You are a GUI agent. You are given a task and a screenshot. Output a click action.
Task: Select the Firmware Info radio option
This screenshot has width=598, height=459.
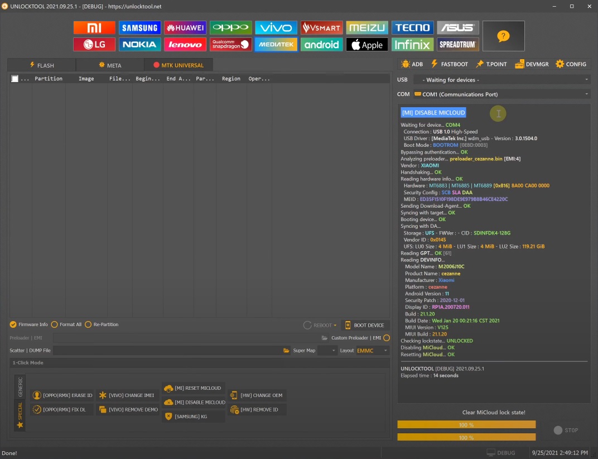click(29, 324)
